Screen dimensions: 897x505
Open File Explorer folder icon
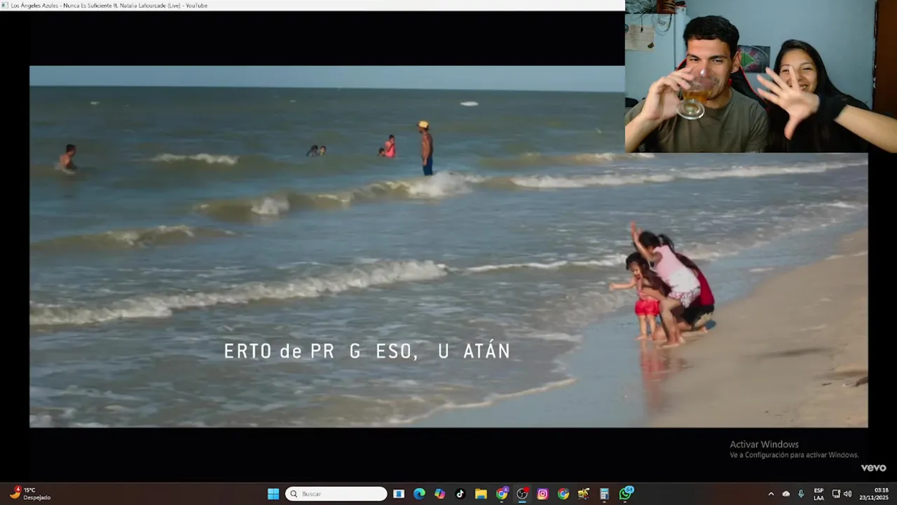[481, 494]
